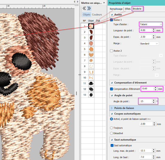This screenshot has width=165, height=160.
Task: Expand the Points de liaison section
Action: tap(112, 108)
